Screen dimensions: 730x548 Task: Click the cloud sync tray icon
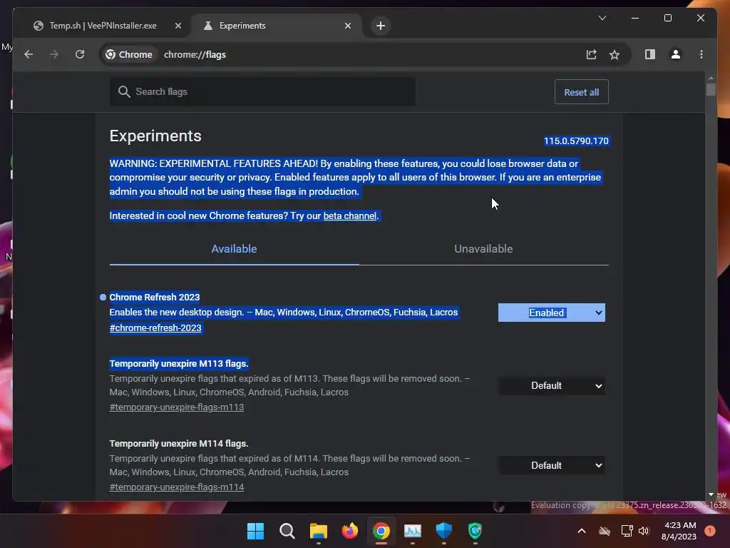605,531
